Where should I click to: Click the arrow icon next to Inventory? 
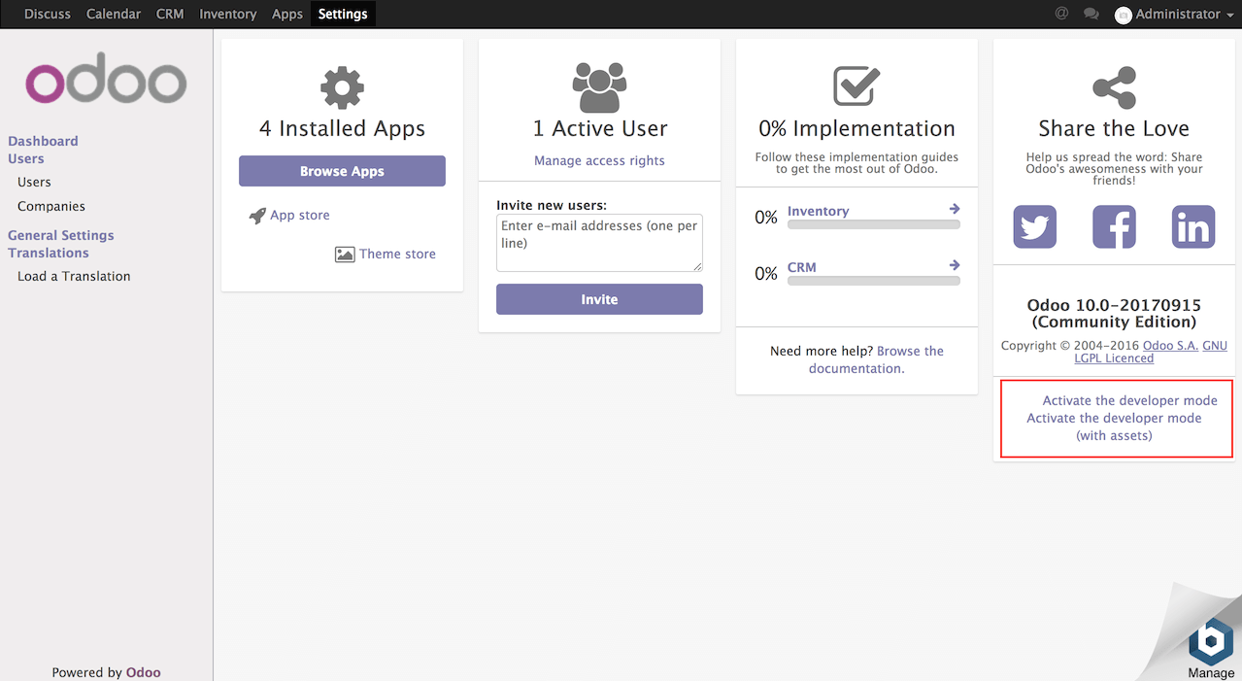[955, 209]
